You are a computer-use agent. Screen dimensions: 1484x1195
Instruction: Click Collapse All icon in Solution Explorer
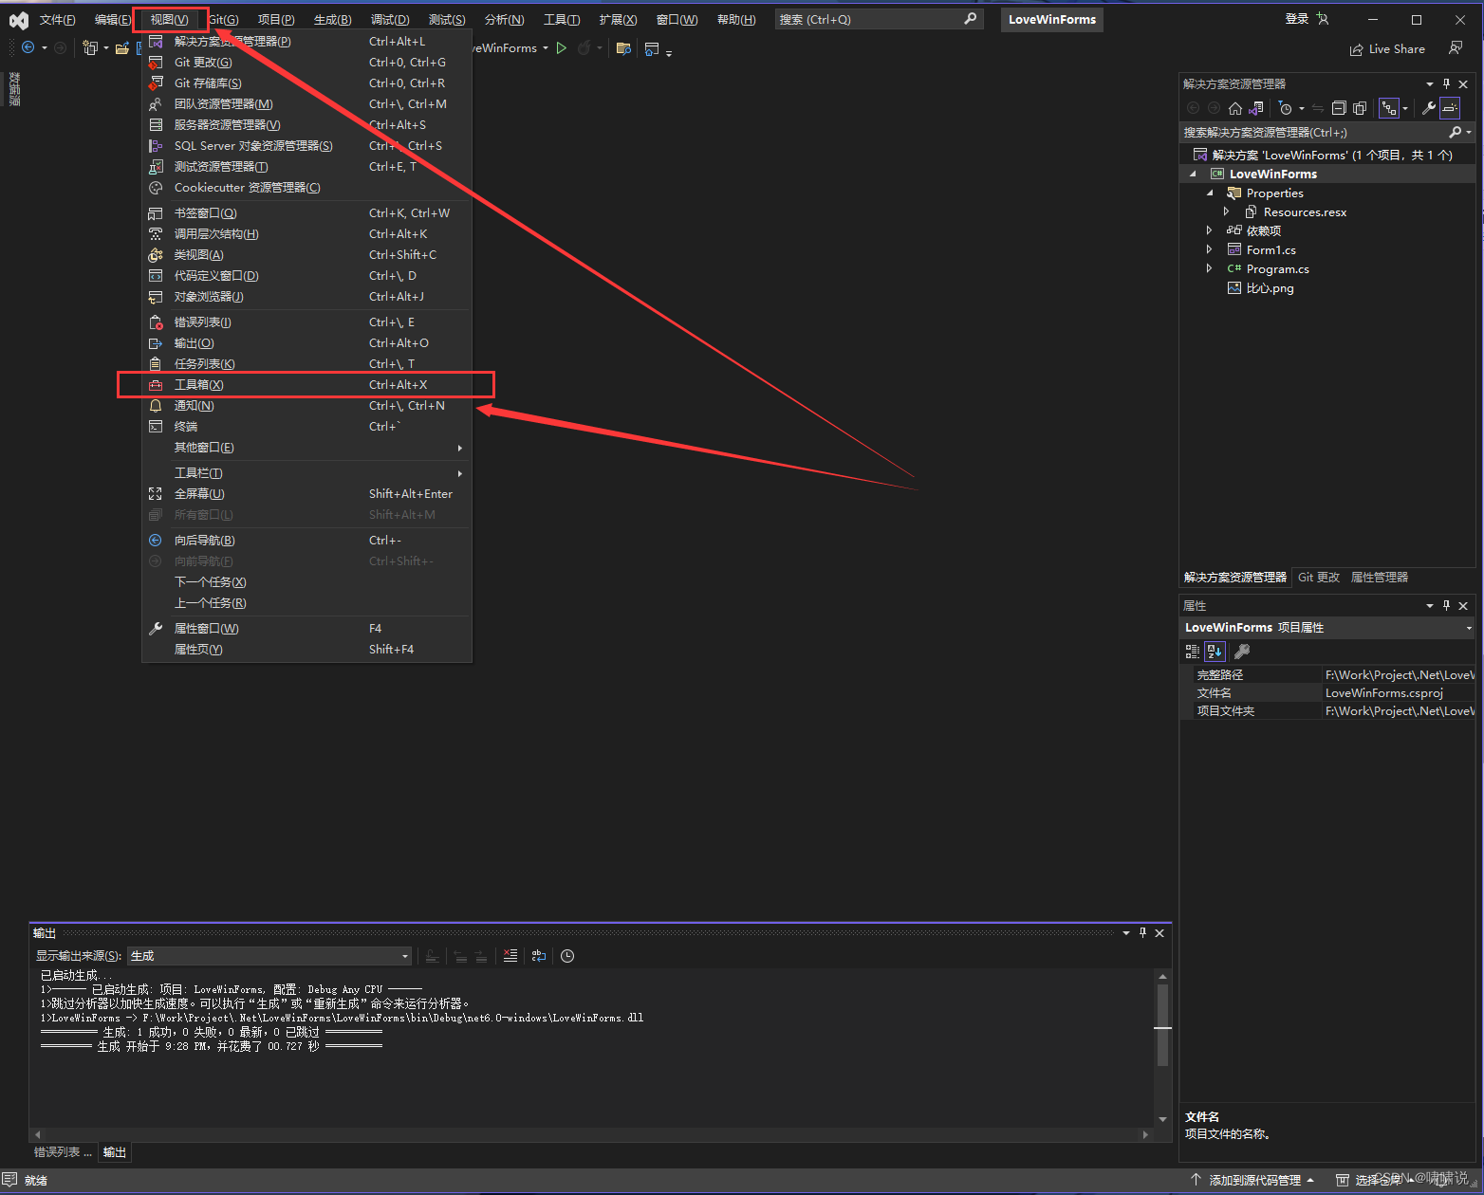(1339, 108)
